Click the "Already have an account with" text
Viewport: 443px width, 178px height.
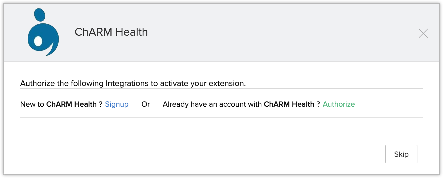[212, 104]
